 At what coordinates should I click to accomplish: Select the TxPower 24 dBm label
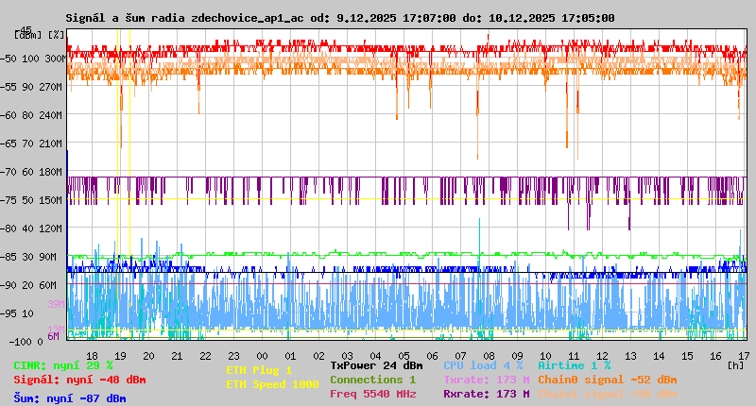click(376, 365)
